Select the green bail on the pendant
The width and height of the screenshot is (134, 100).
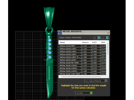point(49,18)
